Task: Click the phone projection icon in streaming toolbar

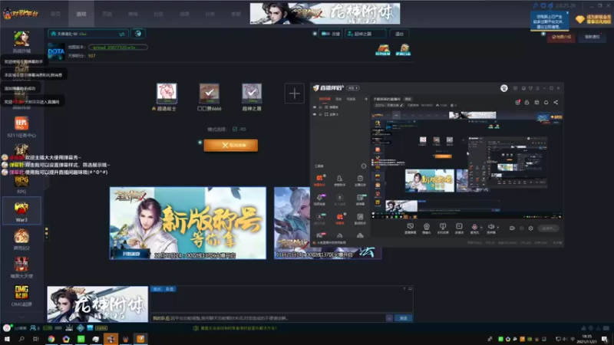Action: 443,227
